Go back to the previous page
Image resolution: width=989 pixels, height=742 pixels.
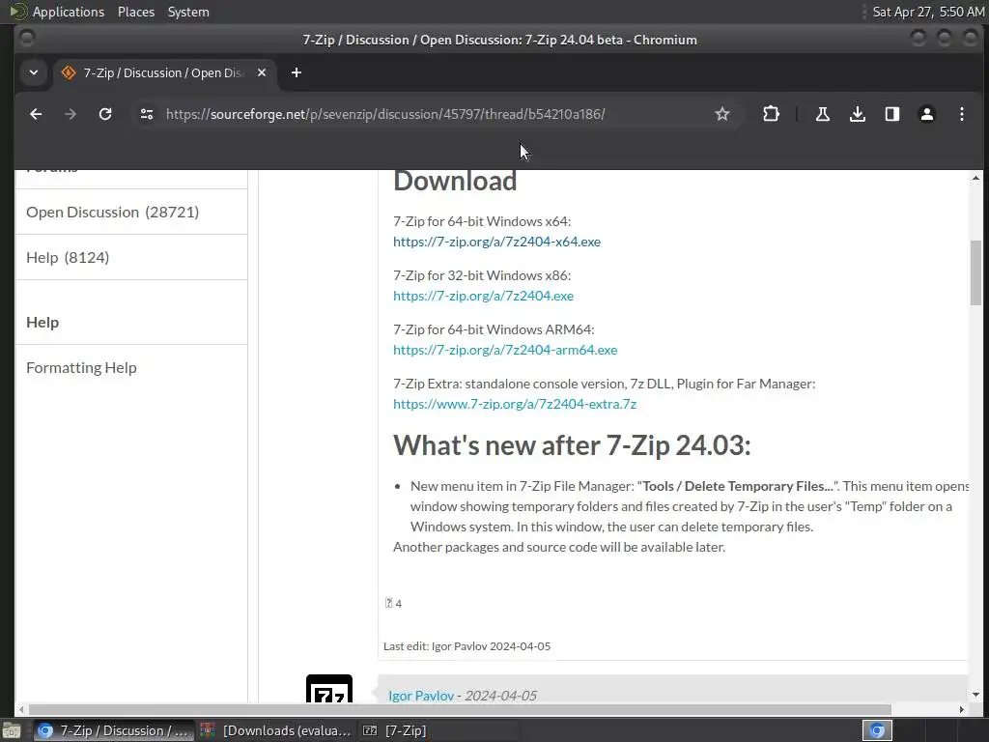click(x=36, y=114)
